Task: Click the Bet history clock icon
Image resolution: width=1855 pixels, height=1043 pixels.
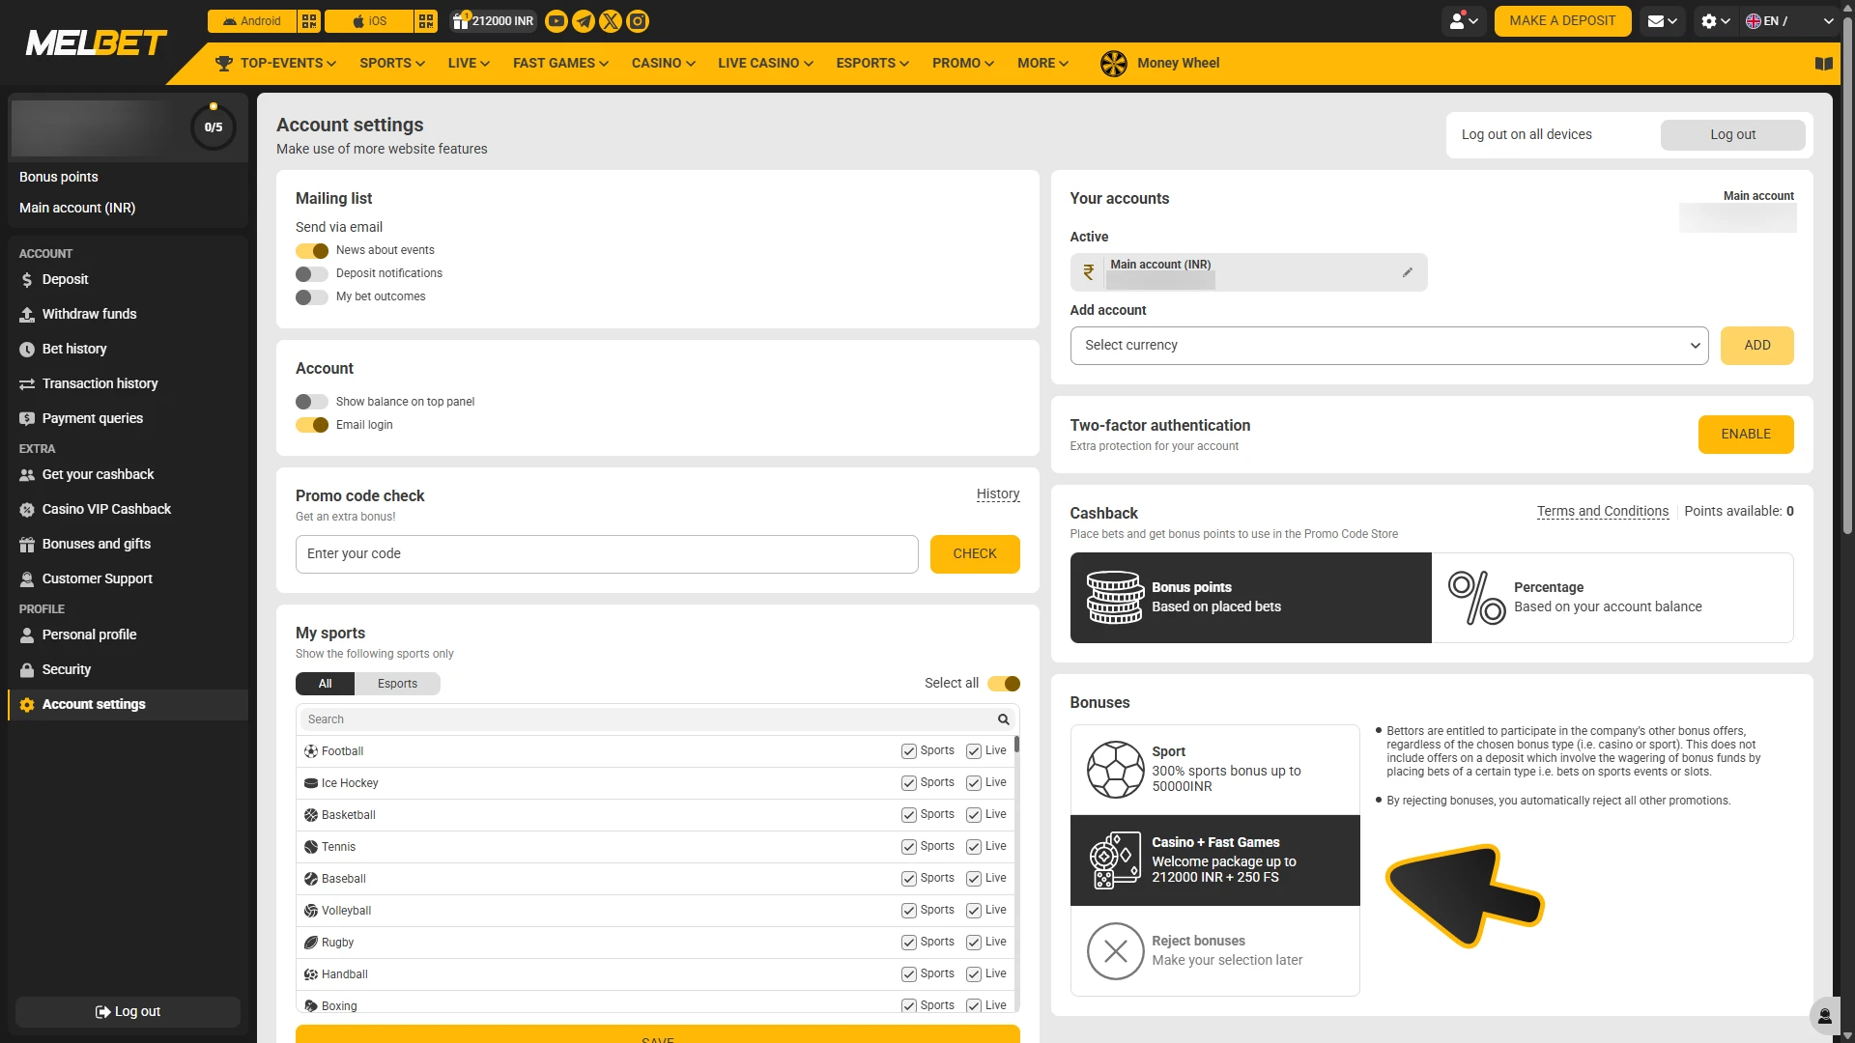Action: (x=27, y=350)
